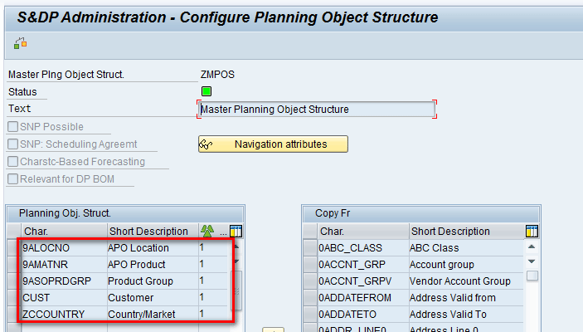Select the ZCCOUNTRY characteristic cell
This screenshot has width=583, height=332.
(x=61, y=314)
